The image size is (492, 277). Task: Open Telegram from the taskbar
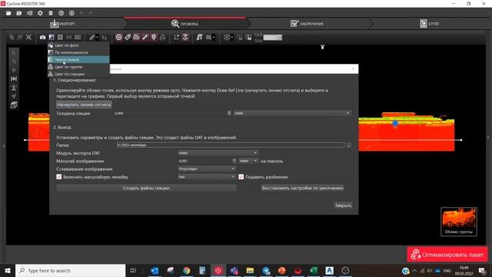pyautogui.click(x=266, y=270)
